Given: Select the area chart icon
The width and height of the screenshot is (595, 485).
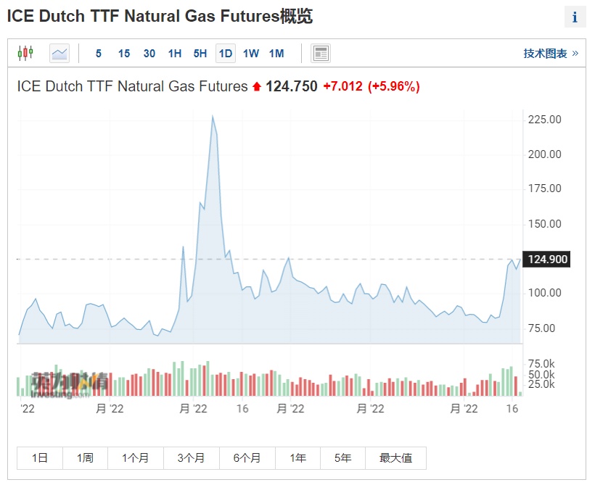Looking at the screenshot, I should click(59, 53).
